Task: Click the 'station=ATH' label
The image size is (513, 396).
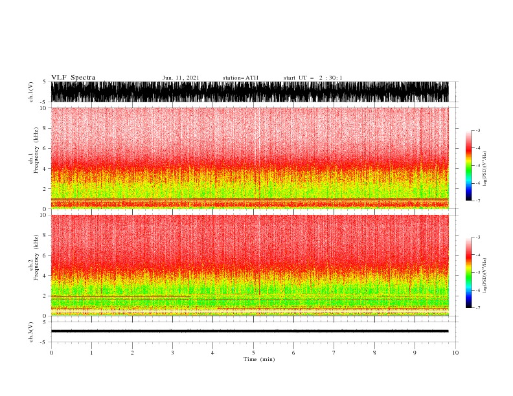Action: point(240,78)
